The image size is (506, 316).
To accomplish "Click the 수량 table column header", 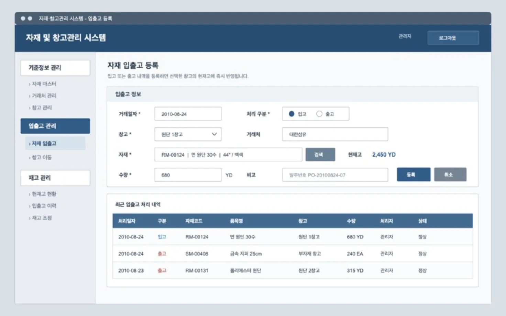I will click(x=351, y=221).
